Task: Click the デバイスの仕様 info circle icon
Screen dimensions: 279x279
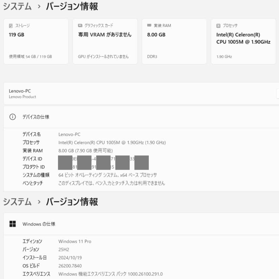Action: 12,117
